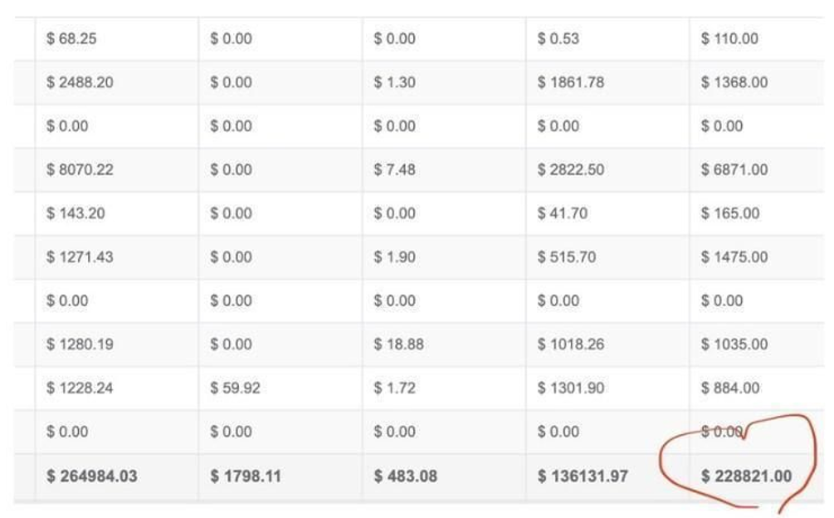Select the cell showing $ 143.20

tap(76, 213)
